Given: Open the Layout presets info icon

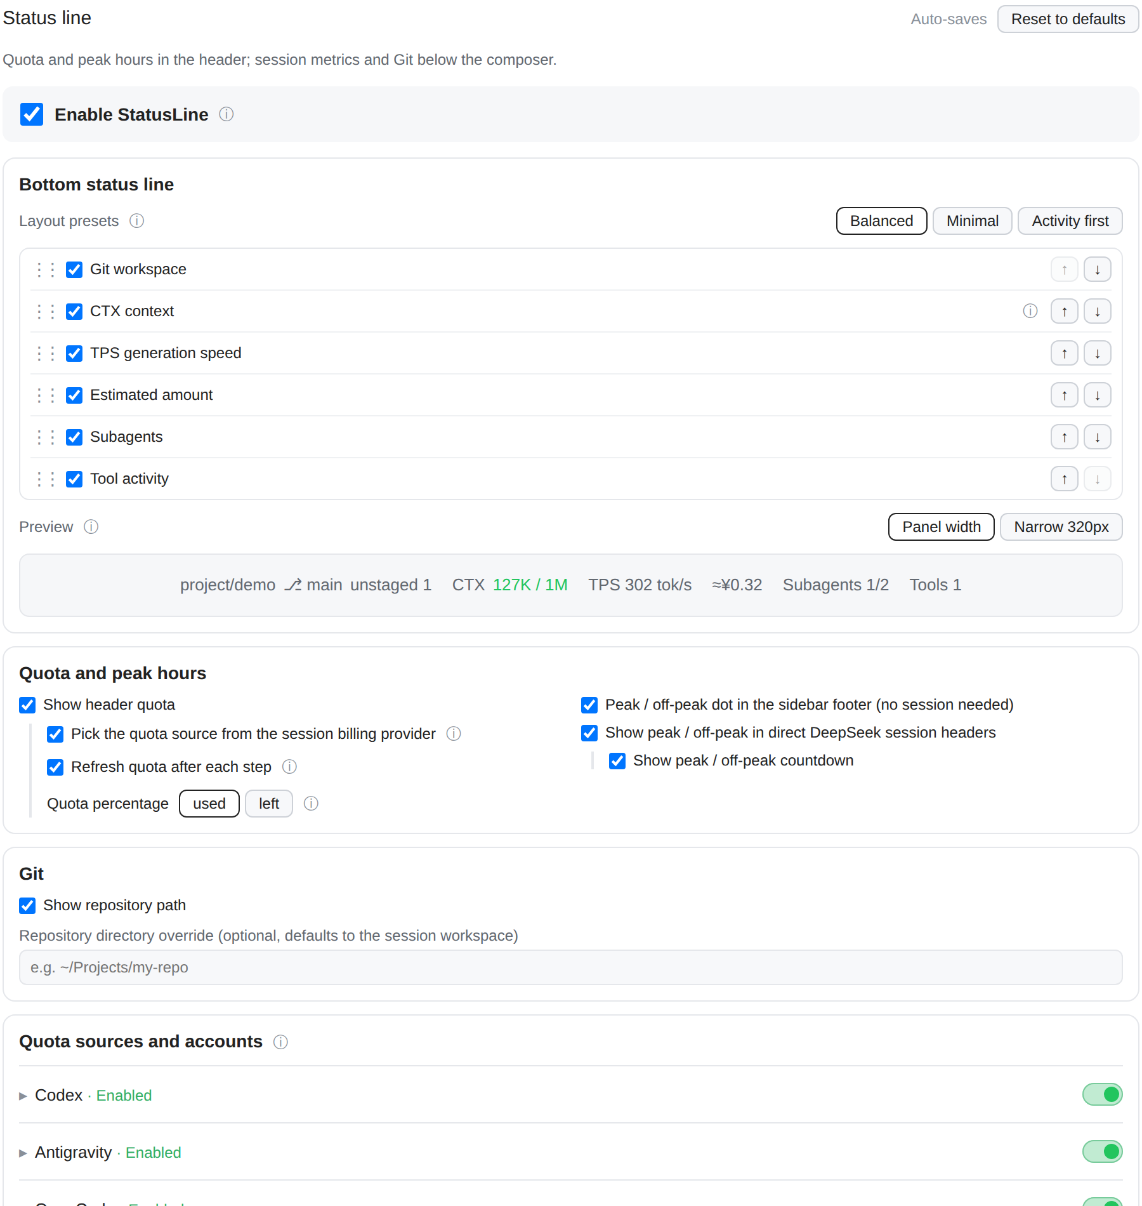Looking at the screenshot, I should coord(137,221).
